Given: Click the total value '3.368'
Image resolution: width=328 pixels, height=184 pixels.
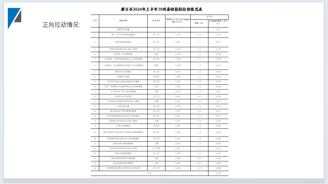Looking at the screenshot, I should coord(218,173).
